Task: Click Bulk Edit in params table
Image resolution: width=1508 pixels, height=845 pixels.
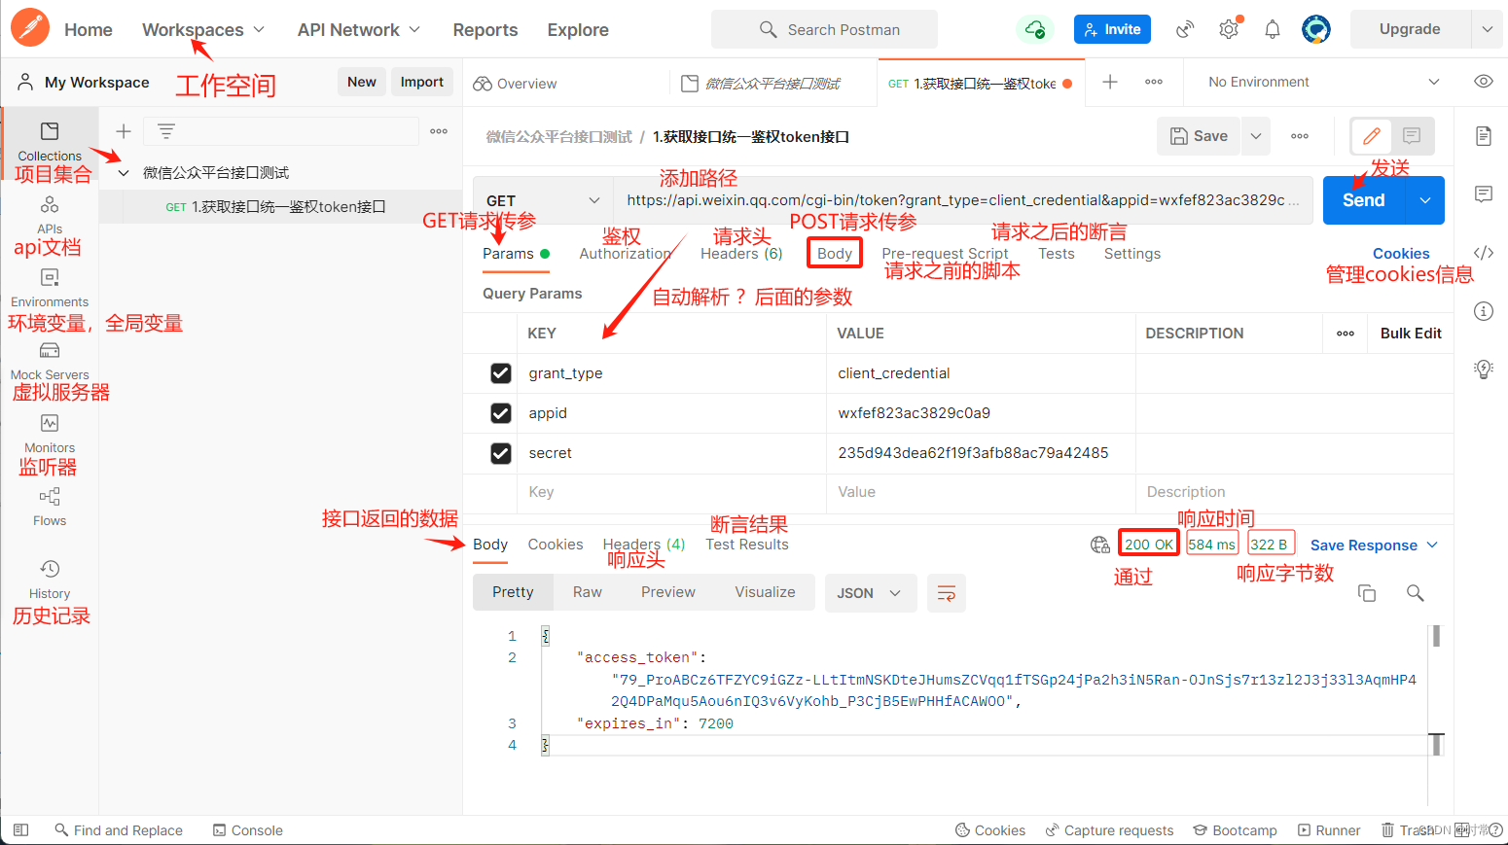Action: (1411, 334)
